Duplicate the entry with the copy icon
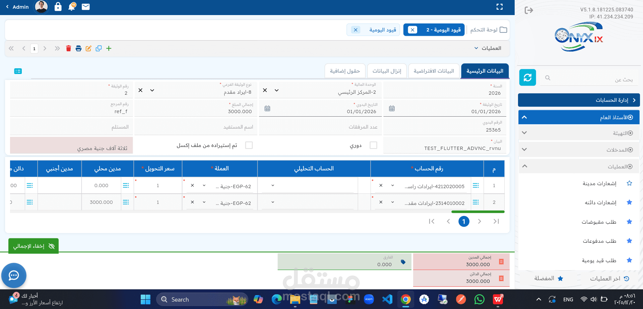This screenshot has width=643, height=309. 99,49
